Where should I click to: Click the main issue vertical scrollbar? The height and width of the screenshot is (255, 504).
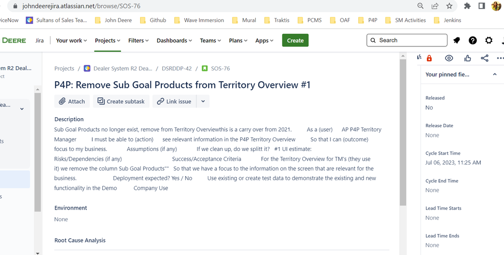point(403,132)
